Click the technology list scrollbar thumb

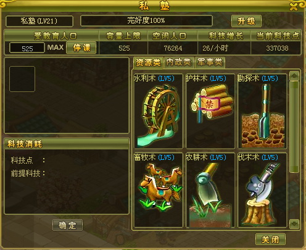coord(294,127)
